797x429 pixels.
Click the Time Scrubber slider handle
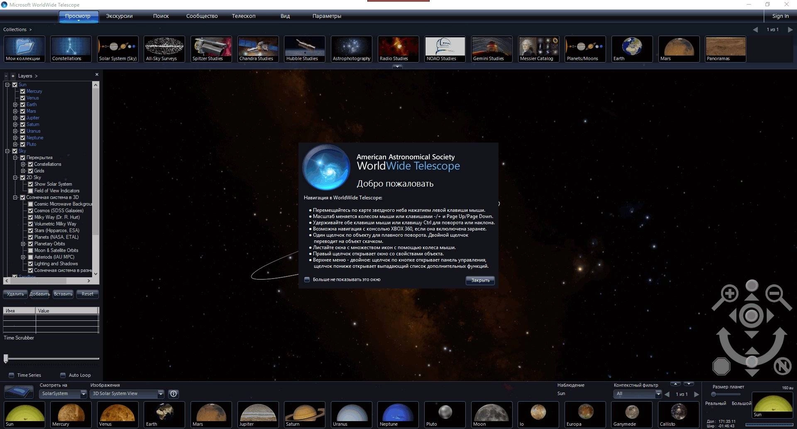pyautogui.click(x=6, y=359)
